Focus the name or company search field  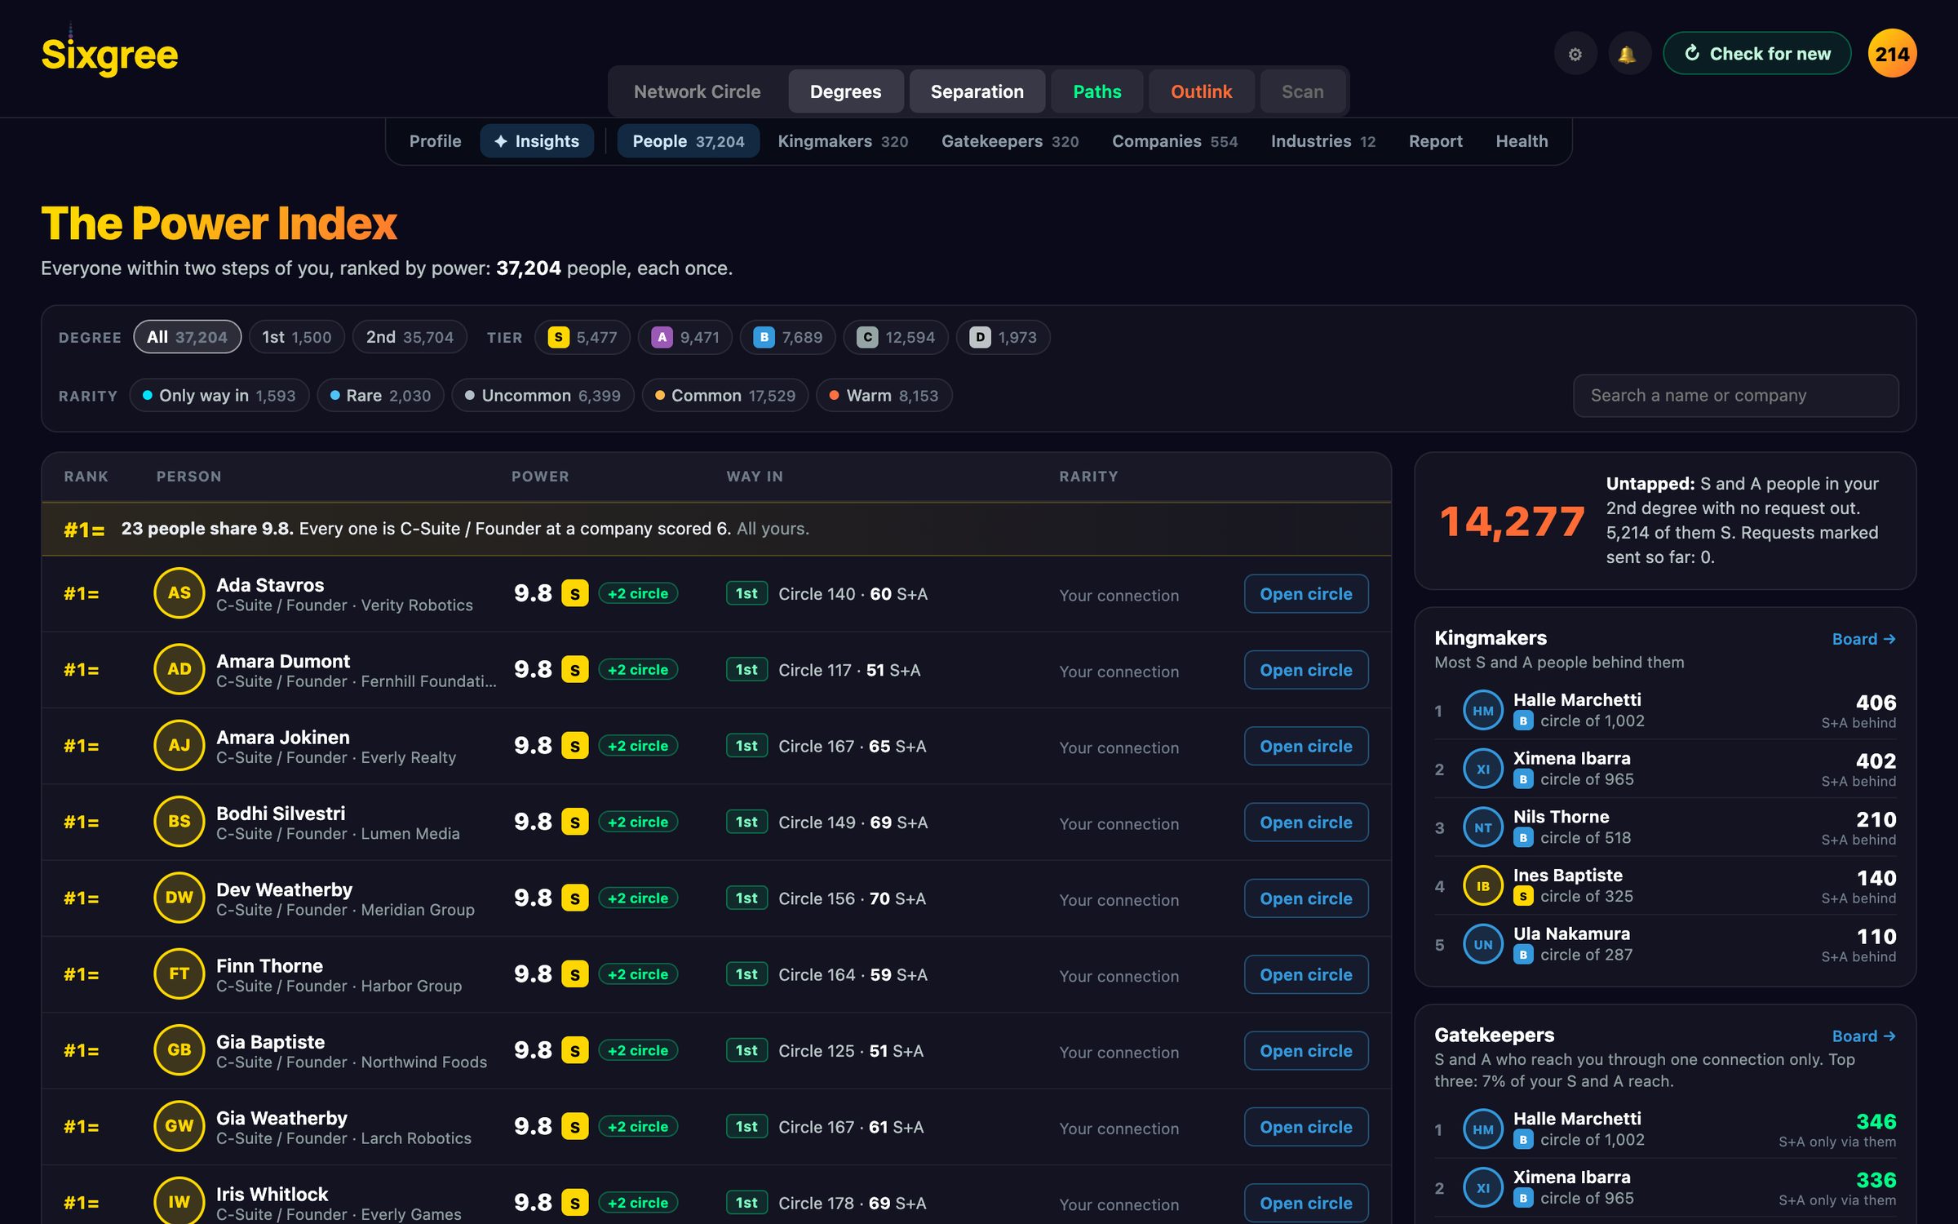click(1735, 396)
